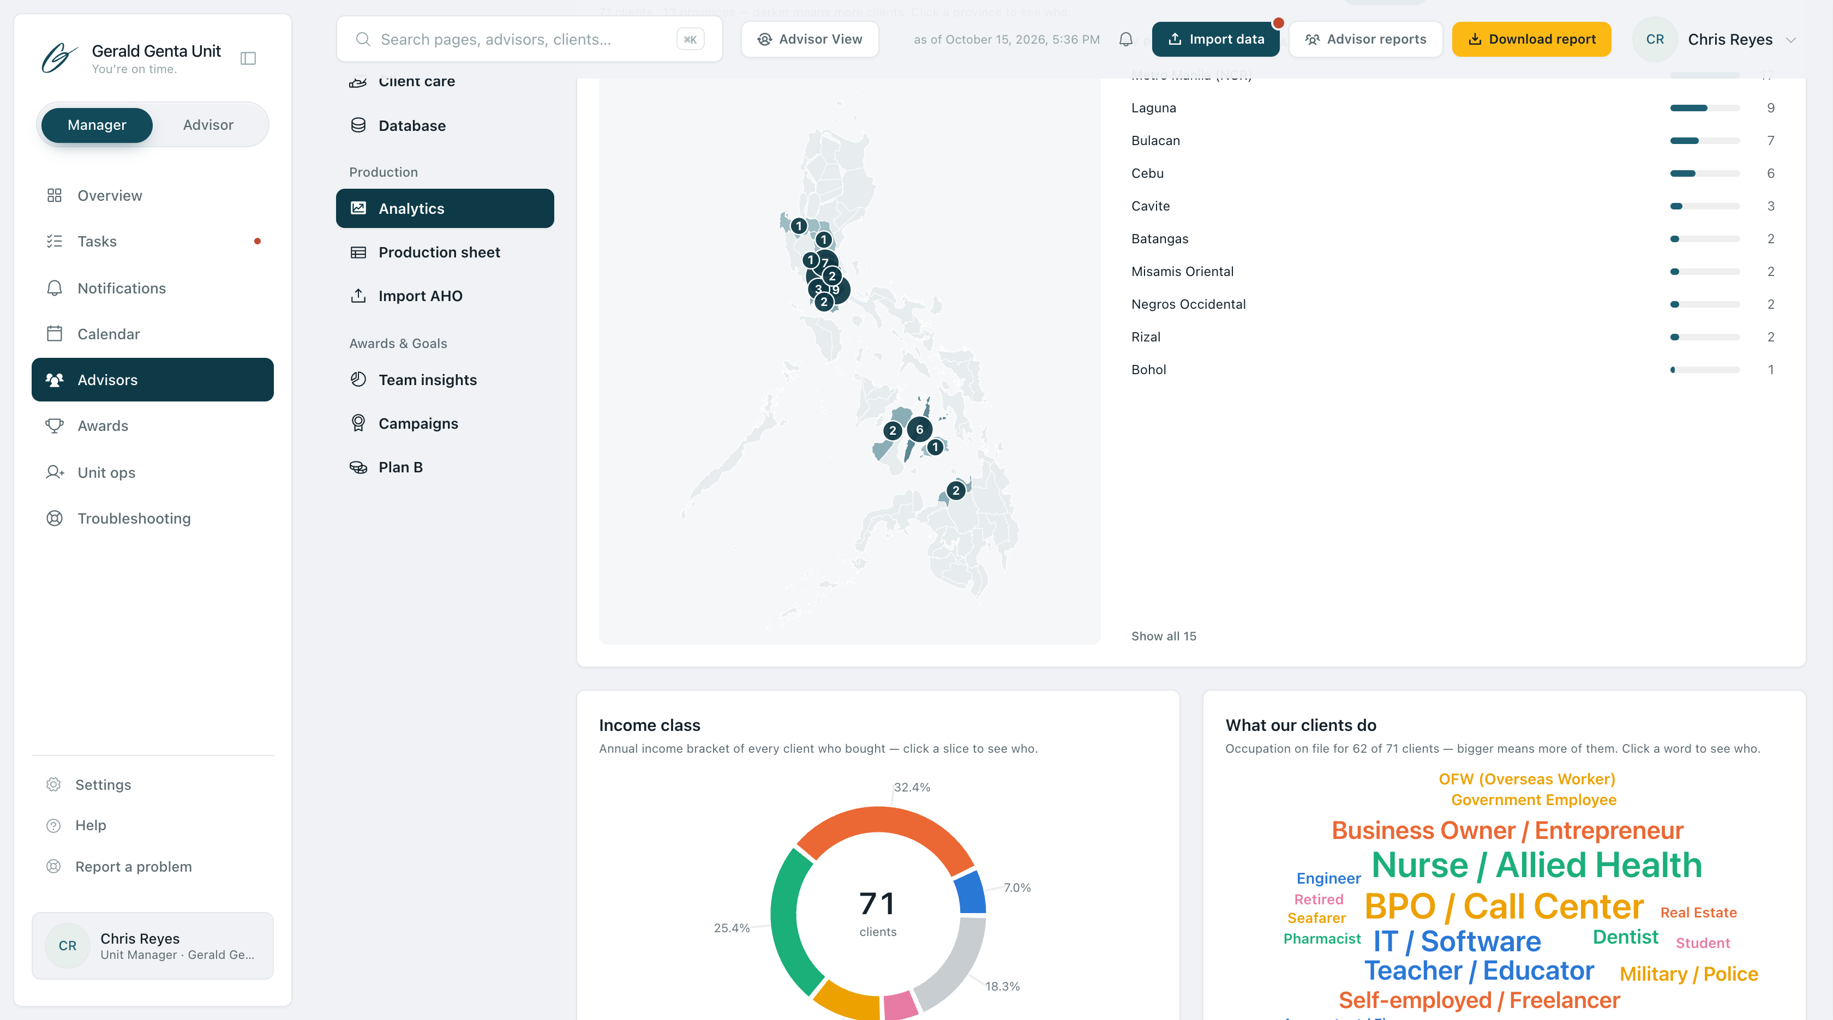Click the Troubleshooting lifebuoy icon
Viewport: 1833px width, 1020px height.
(54, 519)
